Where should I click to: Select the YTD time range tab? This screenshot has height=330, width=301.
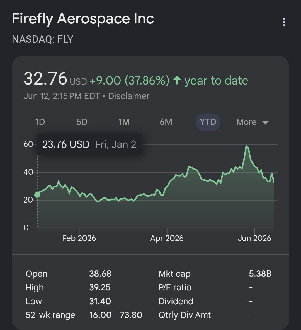coord(208,122)
